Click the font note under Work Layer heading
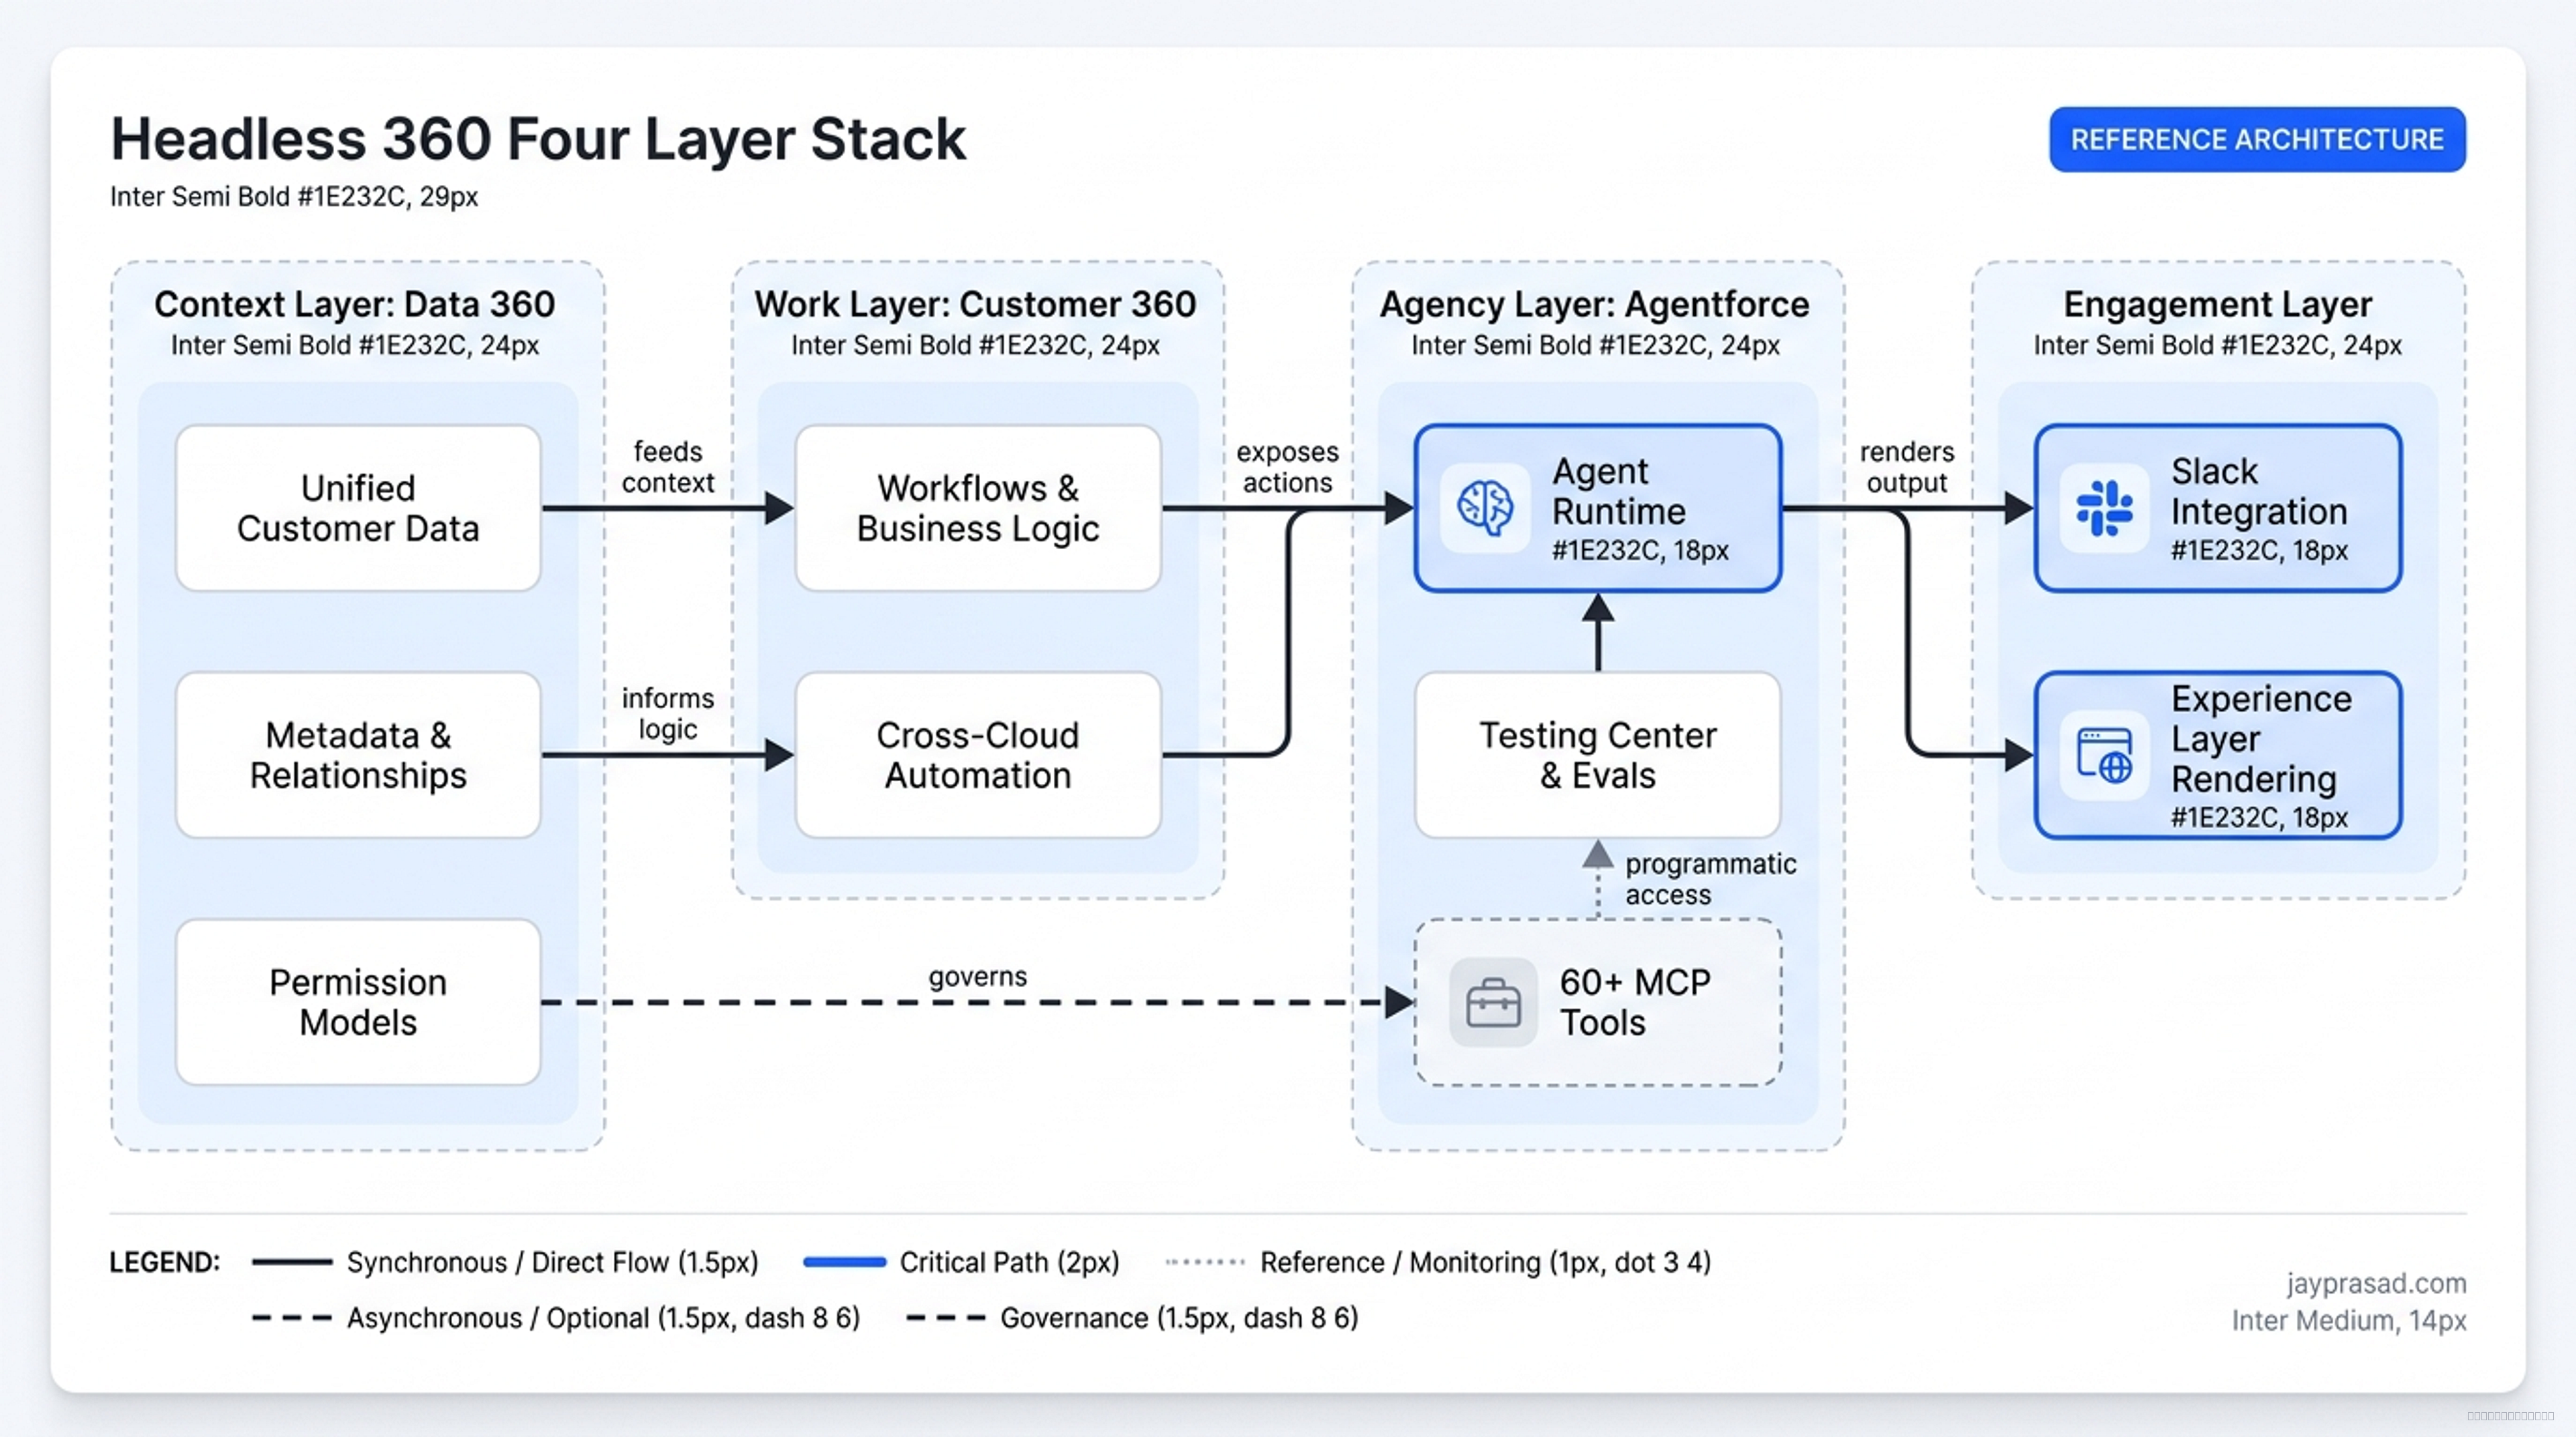This screenshot has width=2576, height=1437. (976, 346)
